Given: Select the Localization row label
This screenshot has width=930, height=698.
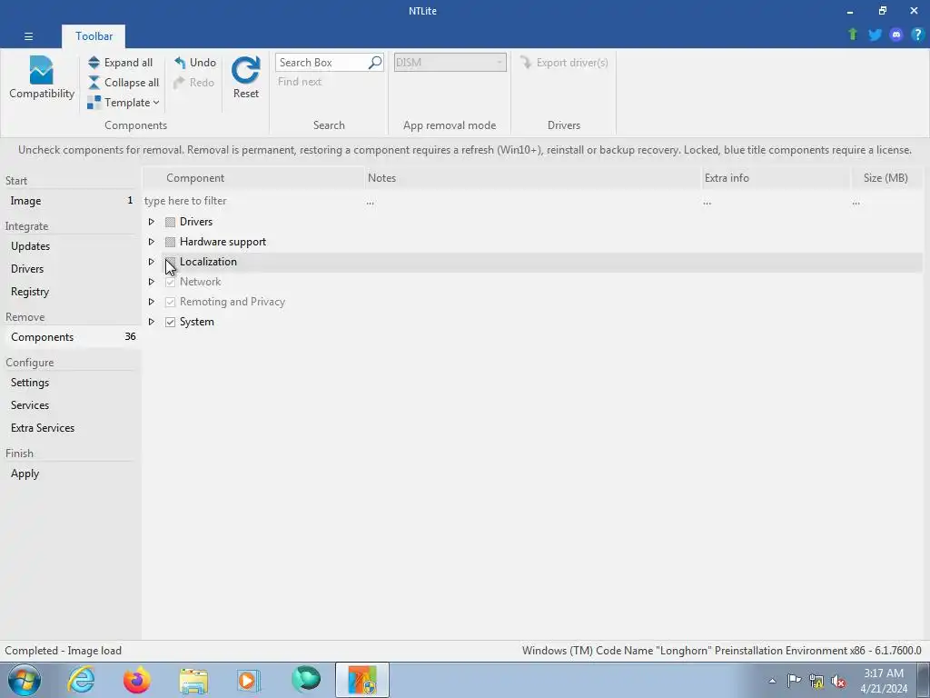Looking at the screenshot, I should pyautogui.click(x=208, y=262).
